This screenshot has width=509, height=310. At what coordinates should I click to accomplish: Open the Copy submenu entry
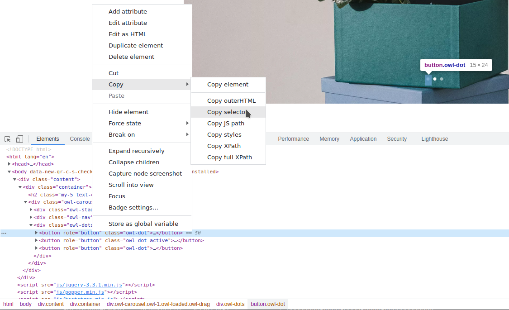click(x=142, y=84)
